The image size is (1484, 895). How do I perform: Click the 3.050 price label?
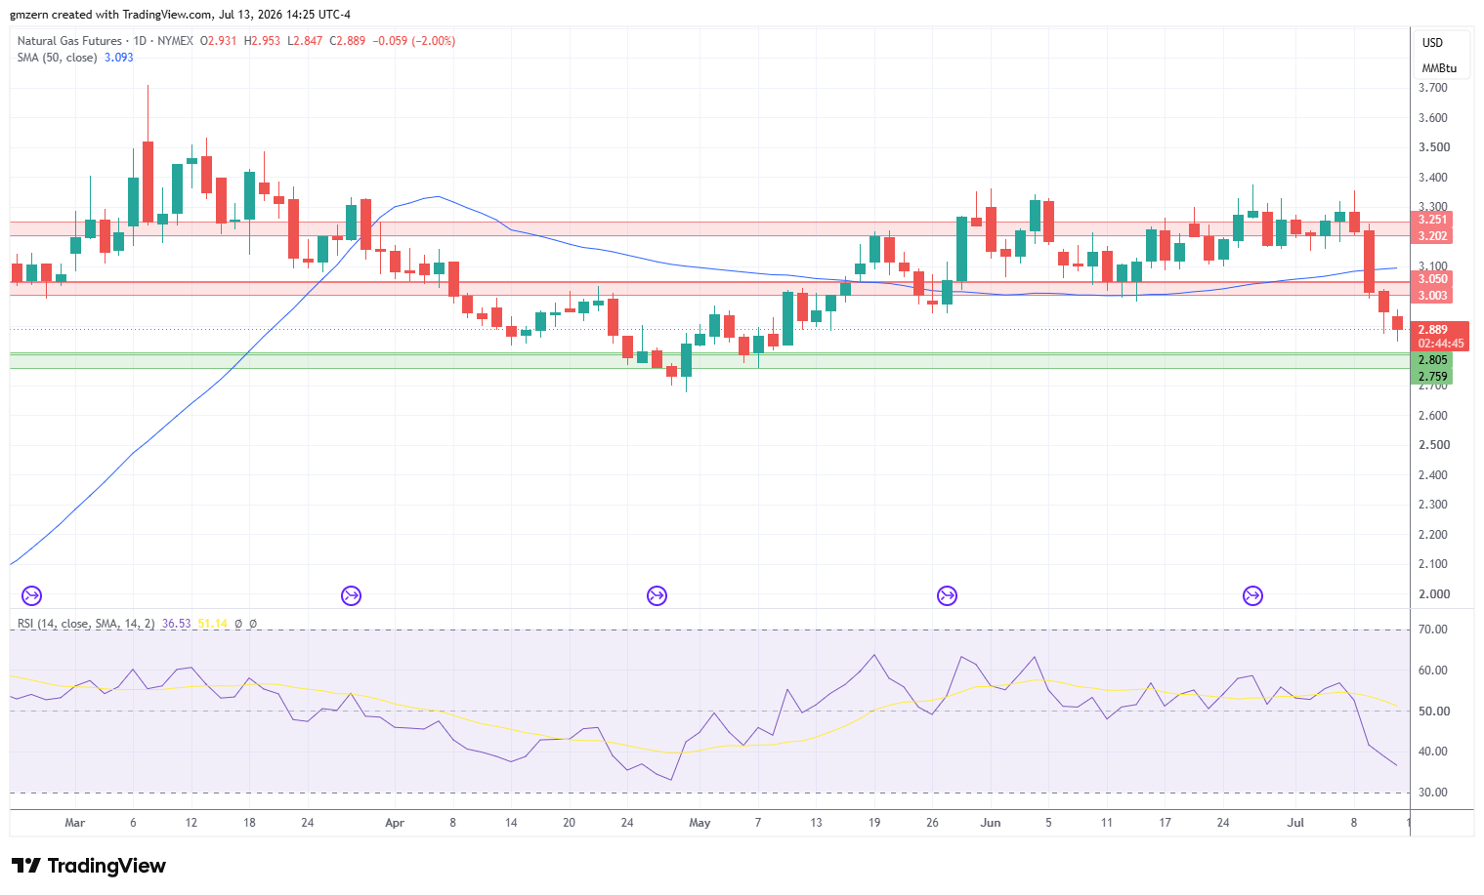click(x=1432, y=279)
